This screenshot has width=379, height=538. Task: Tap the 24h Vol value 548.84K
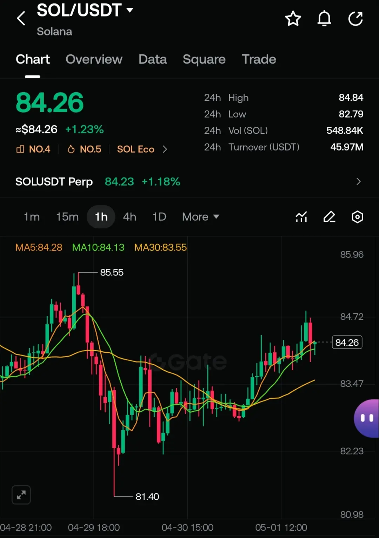click(x=345, y=131)
